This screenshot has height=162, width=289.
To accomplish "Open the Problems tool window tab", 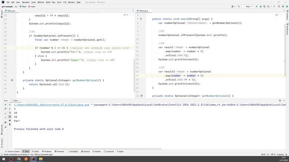I will [x=47, y=152].
